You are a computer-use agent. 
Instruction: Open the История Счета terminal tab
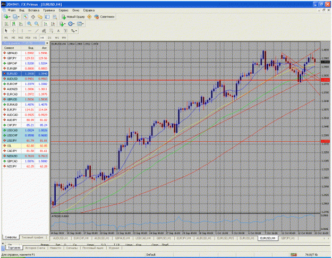pos(35,247)
